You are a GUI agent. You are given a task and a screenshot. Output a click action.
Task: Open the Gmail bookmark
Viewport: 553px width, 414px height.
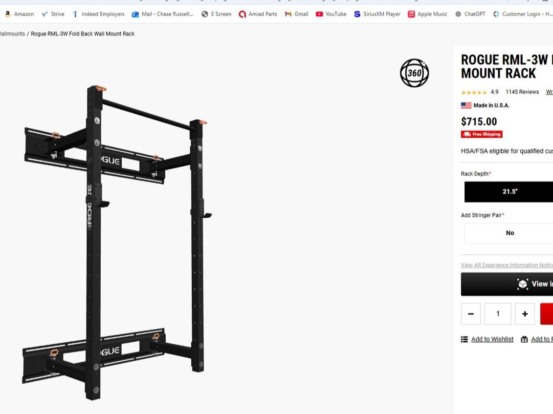click(x=297, y=14)
